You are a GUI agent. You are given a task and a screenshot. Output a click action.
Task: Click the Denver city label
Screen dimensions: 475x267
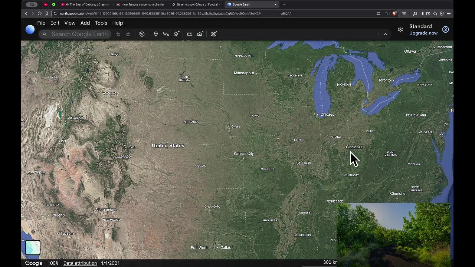[130, 147]
